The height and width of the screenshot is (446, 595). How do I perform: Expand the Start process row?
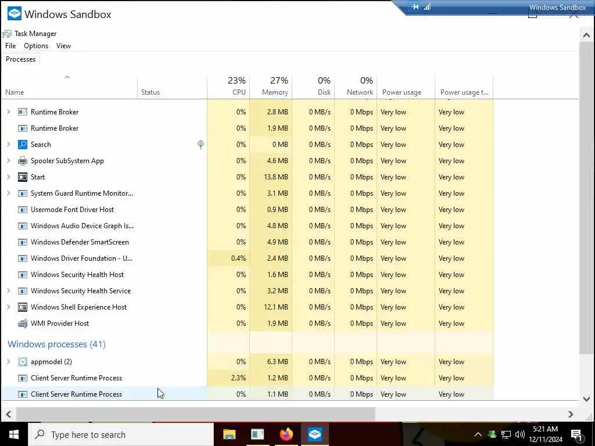[x=9, y=177]
